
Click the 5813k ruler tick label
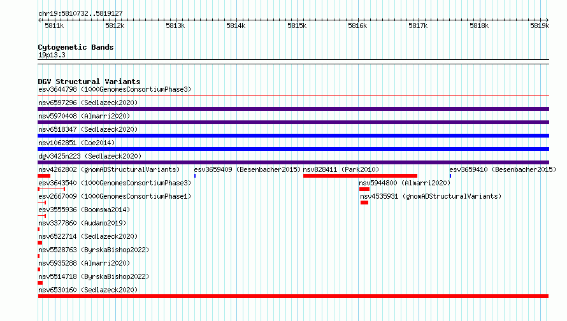coord(175,25)
